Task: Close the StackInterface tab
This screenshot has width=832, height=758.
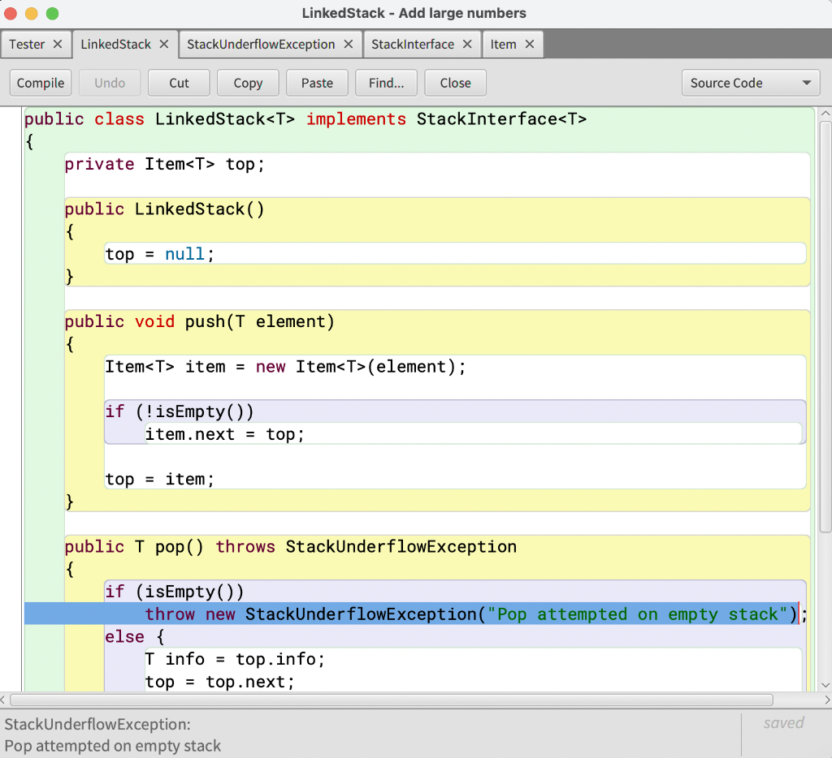Action: tap(468, 44)
